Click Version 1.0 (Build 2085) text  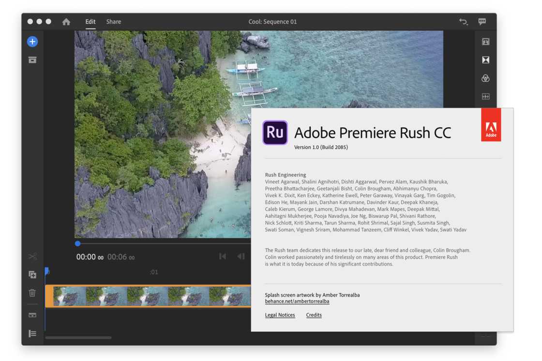(x=321, y=147)
